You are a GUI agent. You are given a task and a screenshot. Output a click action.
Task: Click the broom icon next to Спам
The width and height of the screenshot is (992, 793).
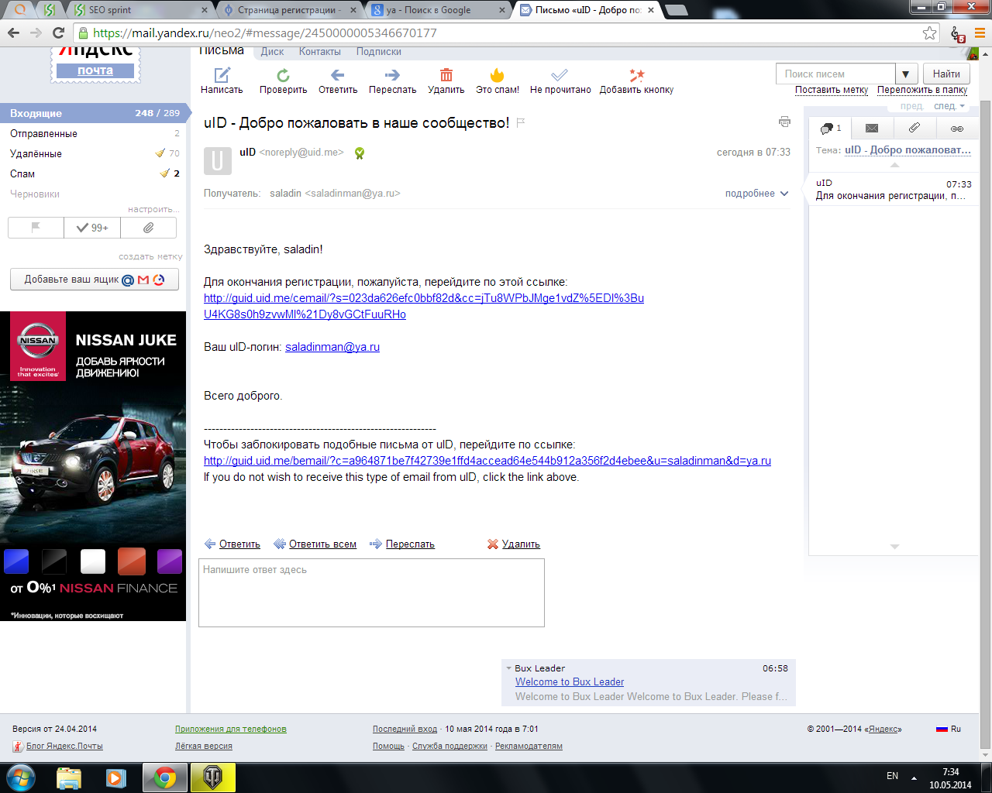164,173
